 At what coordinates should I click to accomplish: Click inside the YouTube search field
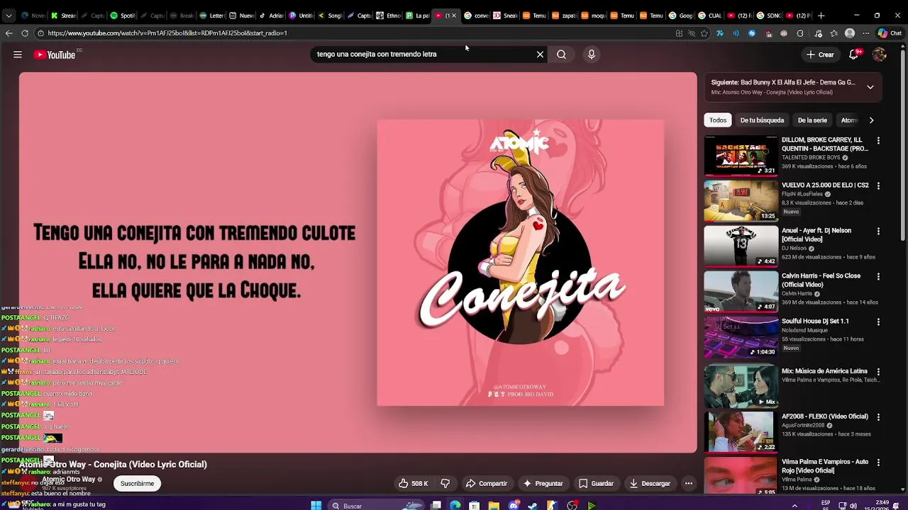tap(423, 55)
